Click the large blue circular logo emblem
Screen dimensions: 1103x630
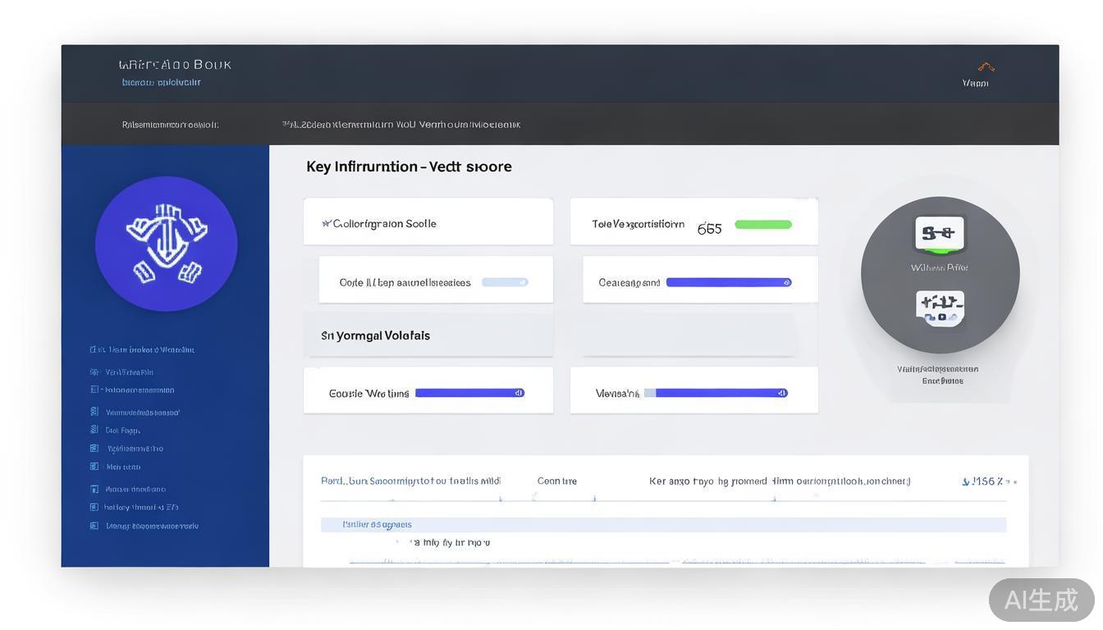click(x=166, y=244)
